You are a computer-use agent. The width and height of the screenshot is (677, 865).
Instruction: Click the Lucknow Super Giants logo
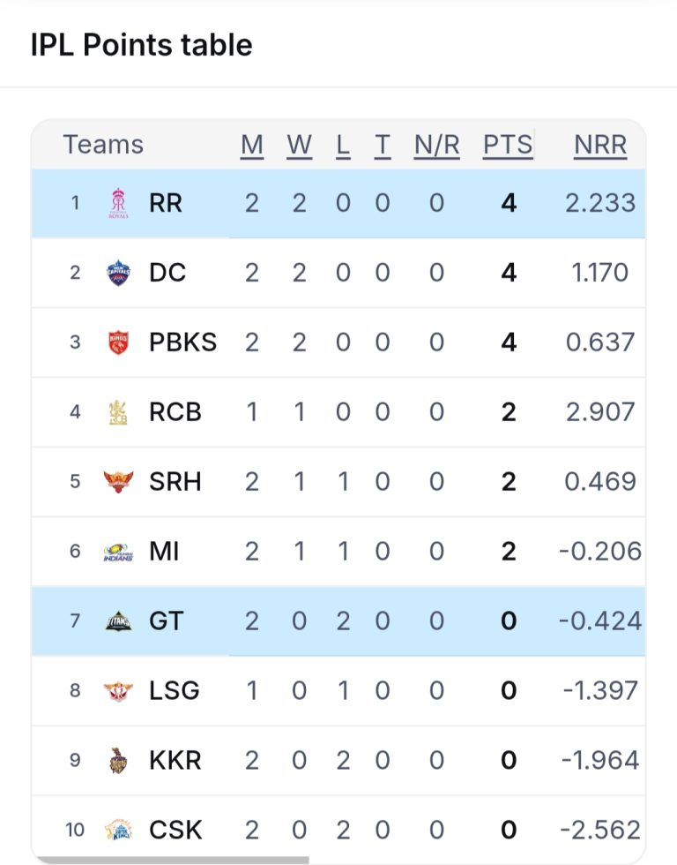[x=116, y=690]
